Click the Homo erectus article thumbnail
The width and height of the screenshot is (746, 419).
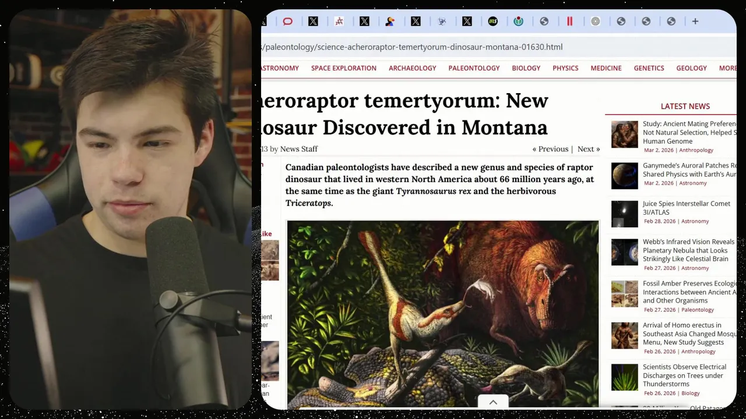tap(624, 336)
